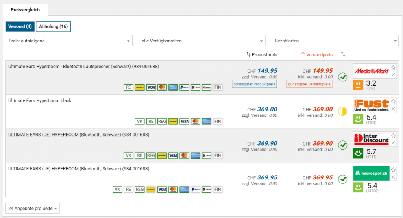The height and width of the screenshot is (218, 403).
Task: Switch to the Abholung (16) tab
Action: [53, 27]
